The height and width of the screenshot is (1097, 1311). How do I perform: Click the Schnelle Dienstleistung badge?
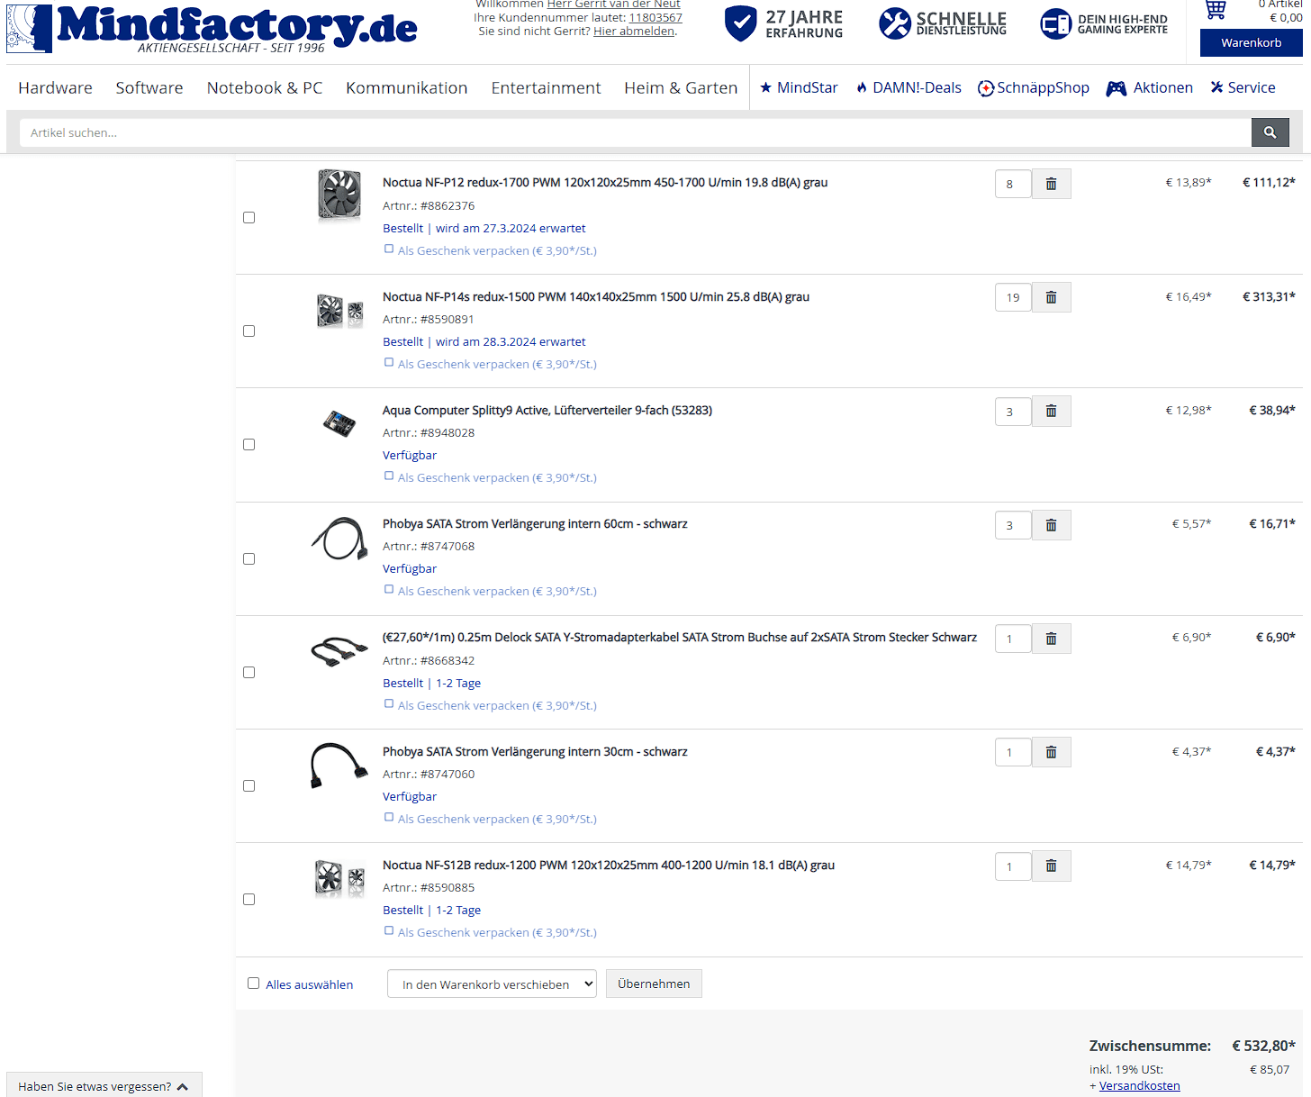click(x=943, y=24)
